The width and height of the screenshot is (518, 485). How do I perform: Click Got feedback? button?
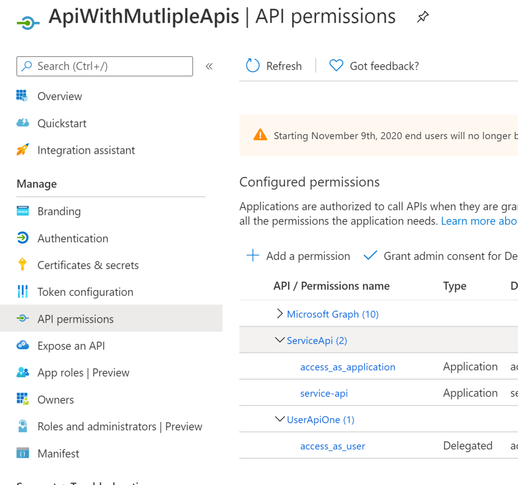384,66
